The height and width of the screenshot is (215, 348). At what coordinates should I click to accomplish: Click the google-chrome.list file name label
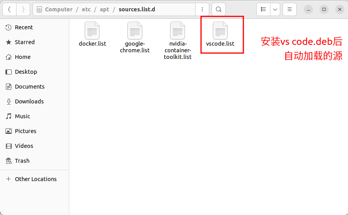click(135, 47)
